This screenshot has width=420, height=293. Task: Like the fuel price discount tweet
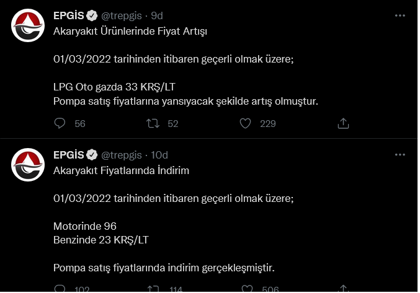[x=246, y=289]
